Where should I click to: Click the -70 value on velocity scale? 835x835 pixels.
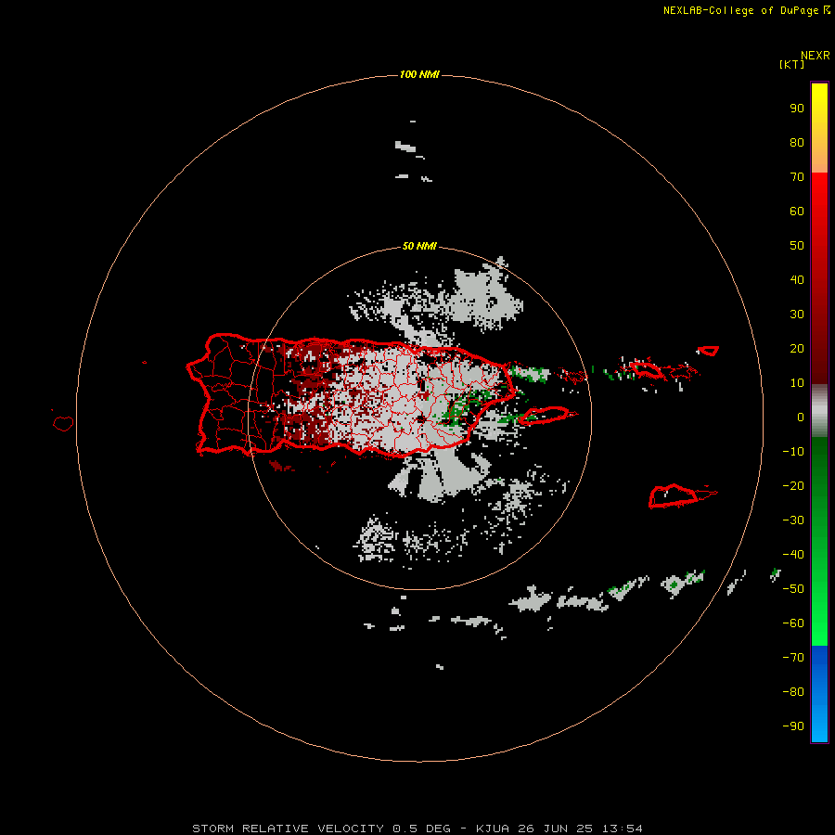tap(793, 658)
